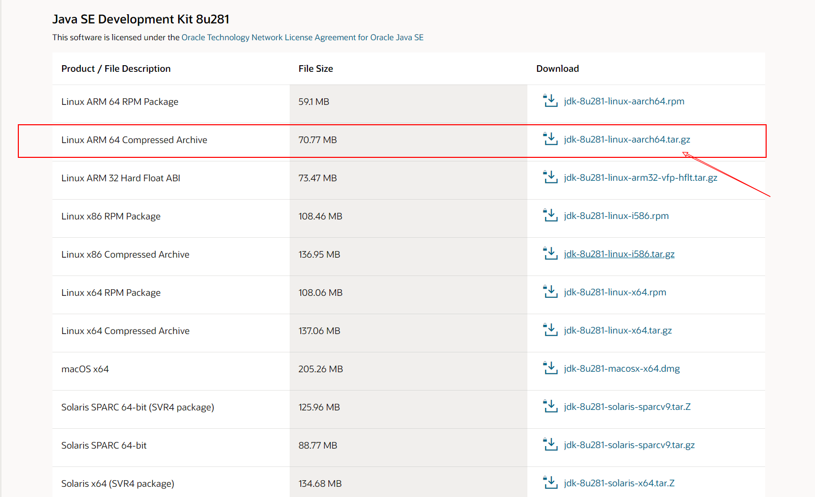The image size is (815, 497).
Task: Download underlined jdk-8u281-linux-i586.tar.gz link
Action: [619, 254]
